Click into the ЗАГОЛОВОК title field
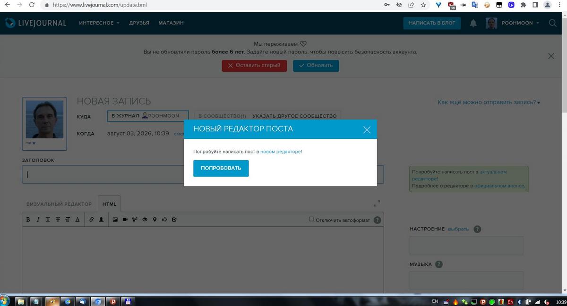Image resolution: width=567 pixels, height=306 pixels. coord(203,174)
